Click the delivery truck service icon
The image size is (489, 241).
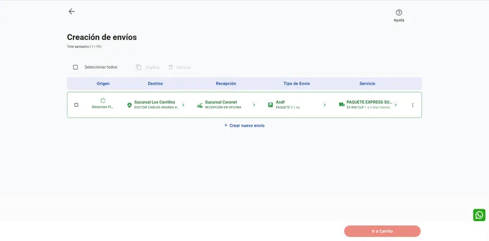[342, 105]
